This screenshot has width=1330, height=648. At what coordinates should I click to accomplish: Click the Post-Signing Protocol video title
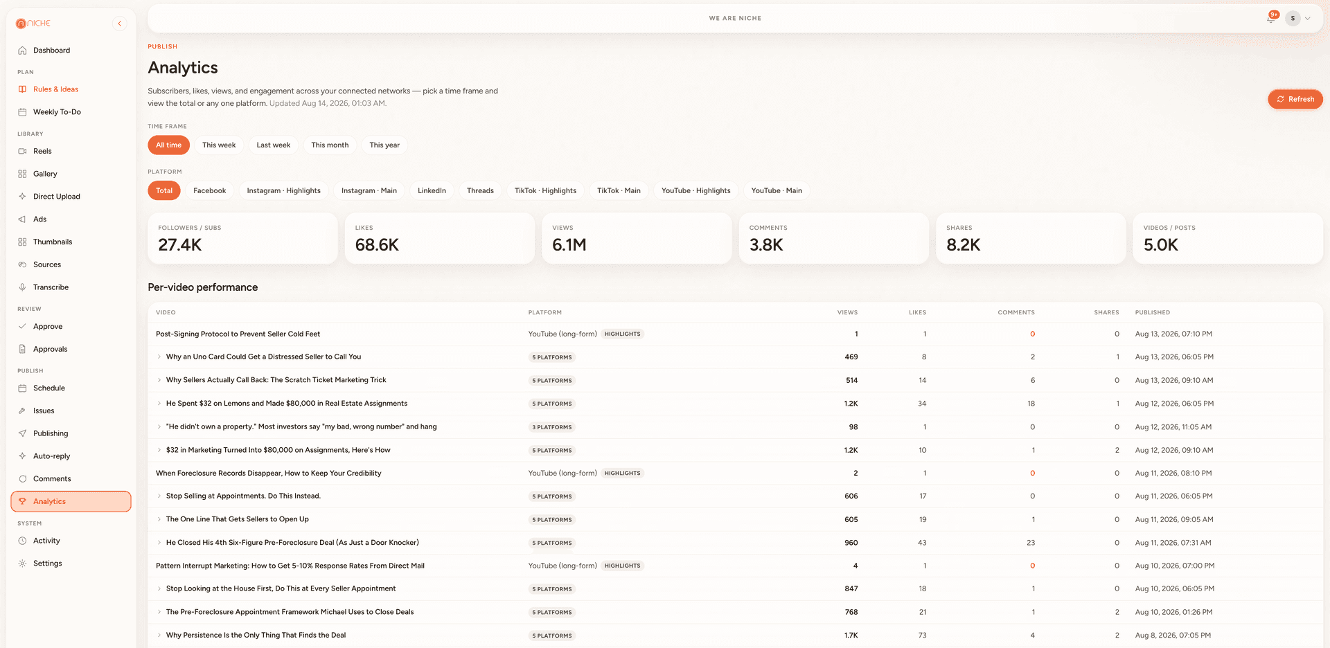click(238, 334)
